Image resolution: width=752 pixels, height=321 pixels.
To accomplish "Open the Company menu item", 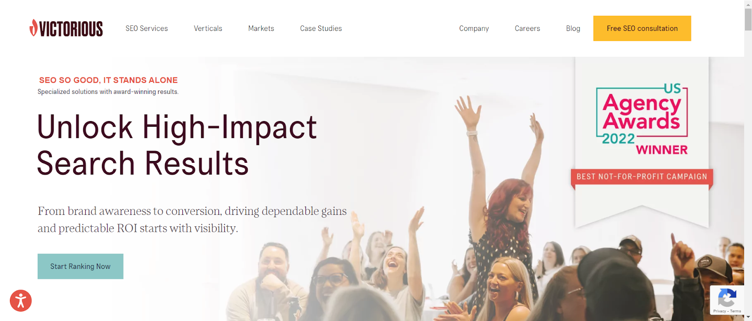I will click(x=474, y=28).
